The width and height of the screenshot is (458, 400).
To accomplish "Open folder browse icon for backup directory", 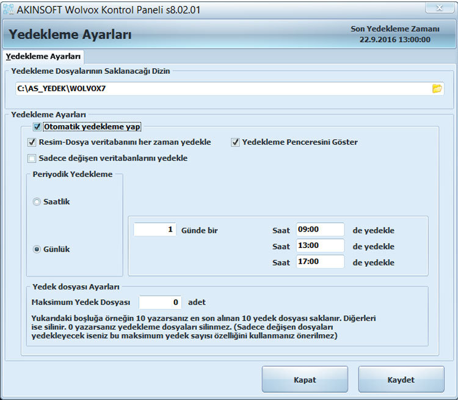I will click(x=437, y=89).
